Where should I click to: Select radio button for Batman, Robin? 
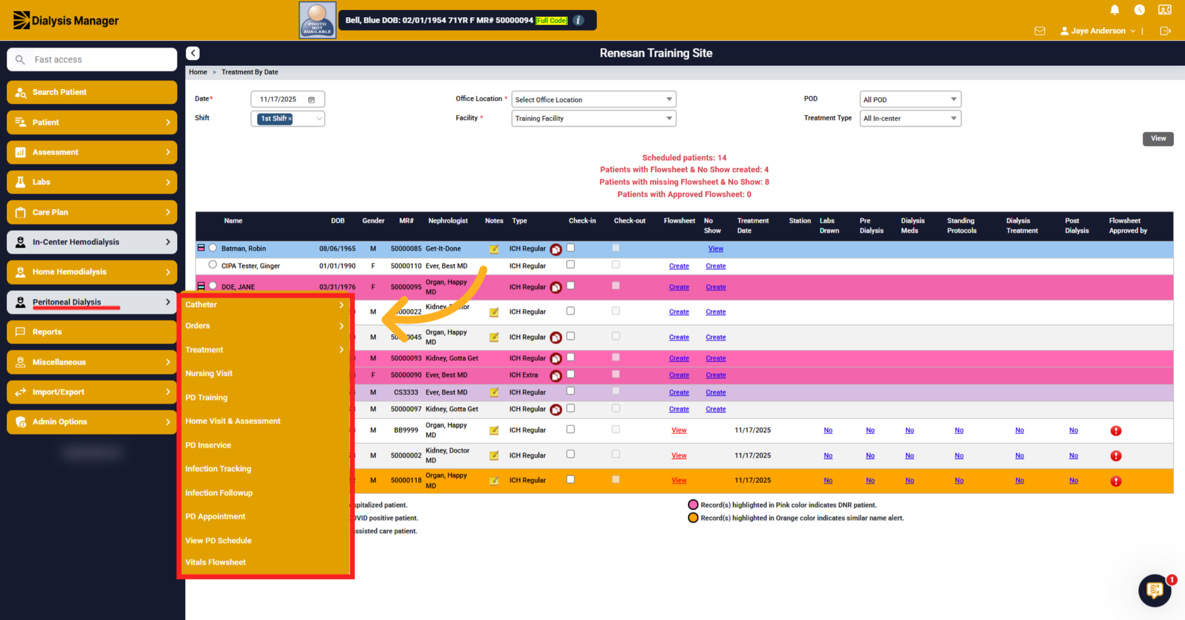tap(213, 248)
